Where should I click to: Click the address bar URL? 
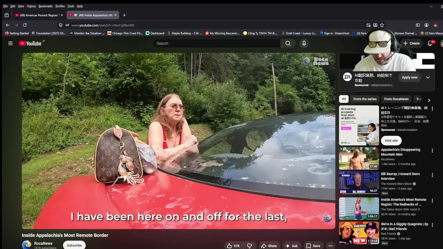coord(103,25)
